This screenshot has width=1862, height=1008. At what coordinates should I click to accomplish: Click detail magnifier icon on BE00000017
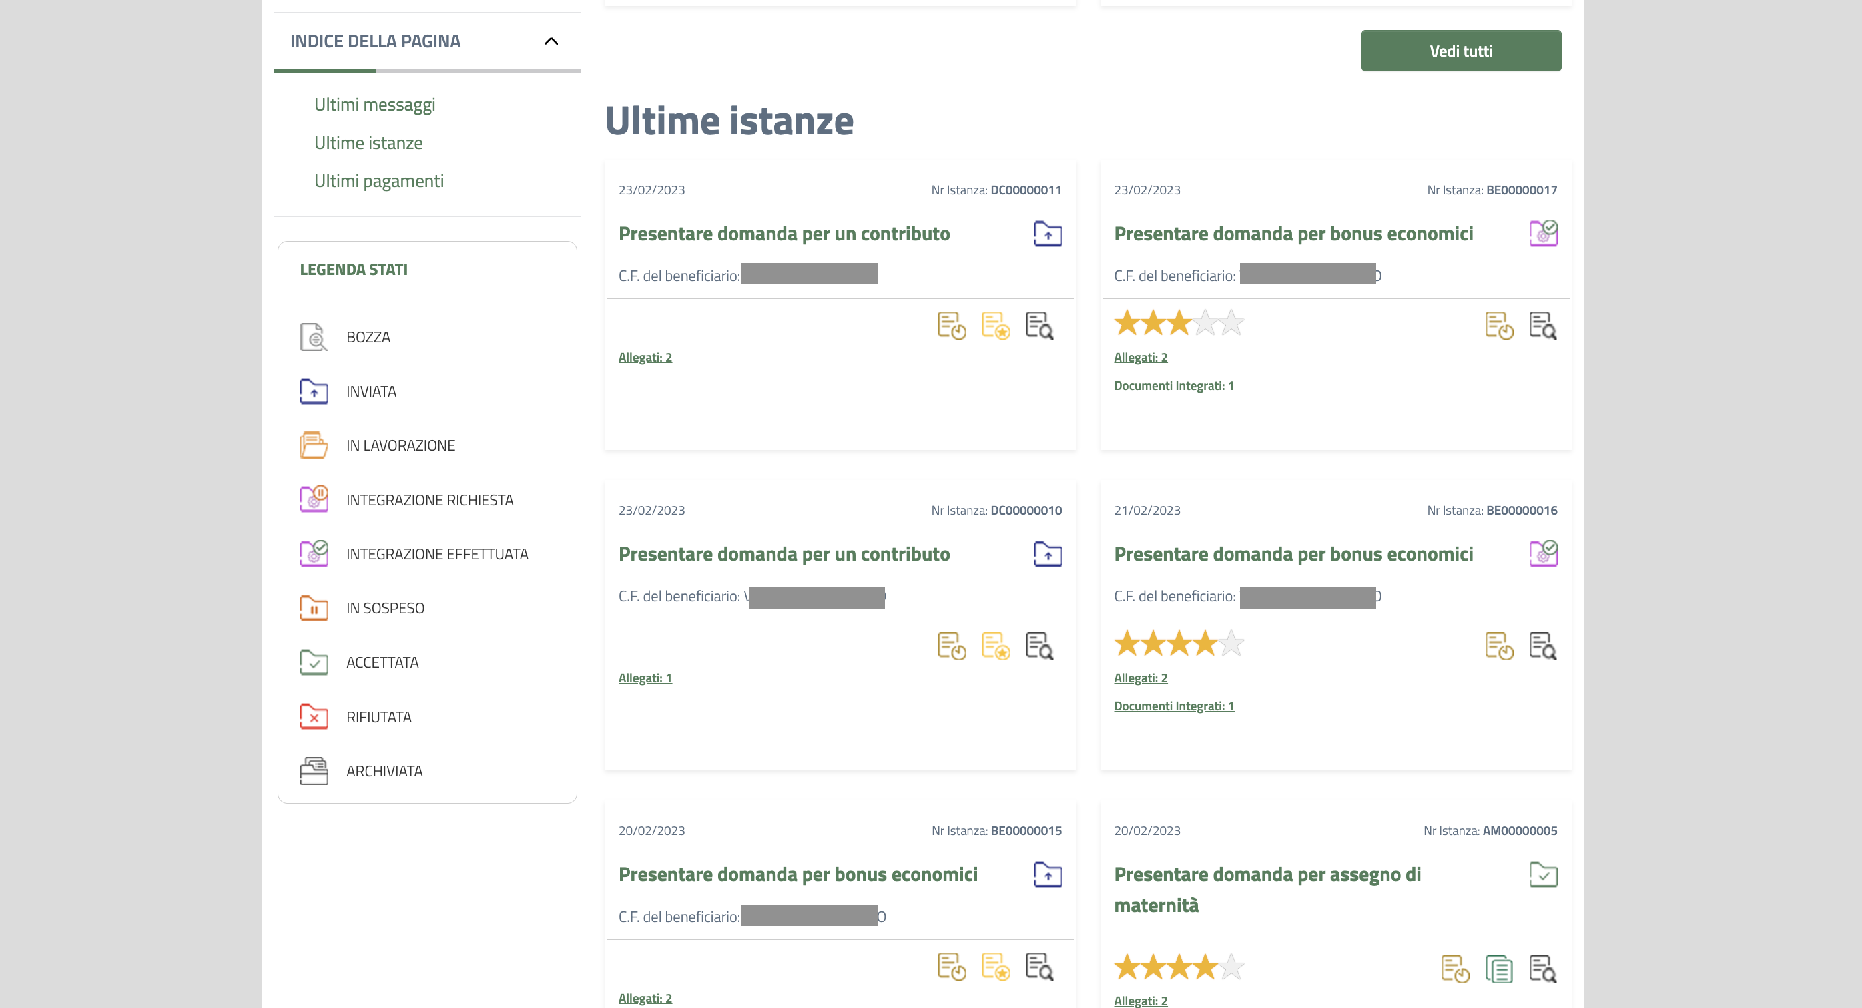tap(1542, 325)
